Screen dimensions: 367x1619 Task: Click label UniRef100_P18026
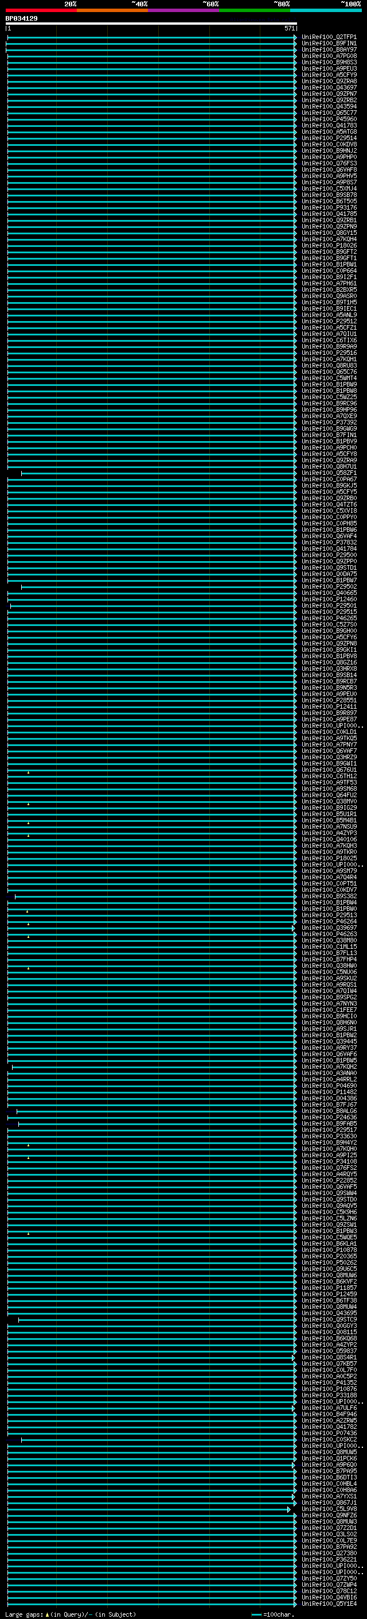click(x=329, y=246)
